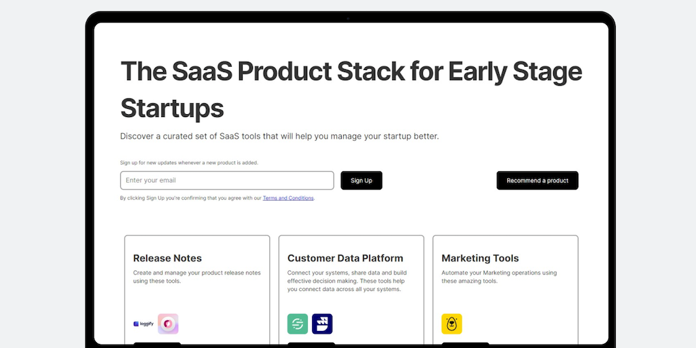Screen dimensions: 696x348
Task: Open the Terms and Conditions link
Action: point(288,198)
